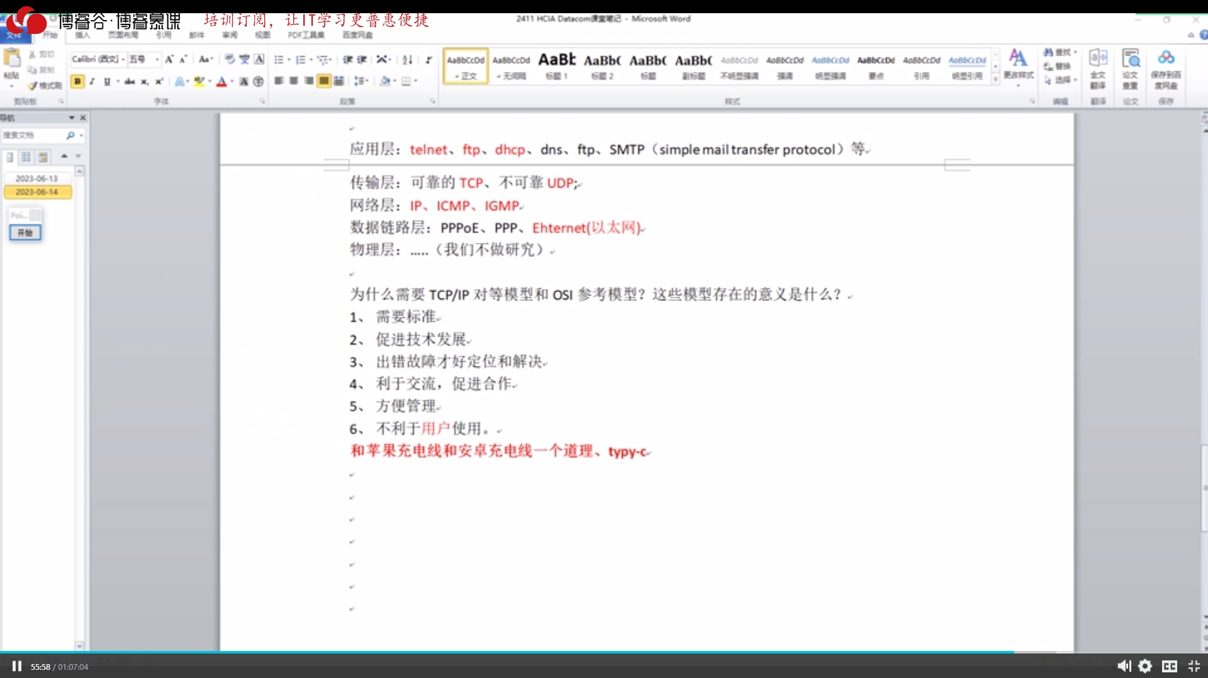Image resolution: width=1208 pixels, height=678 pixels.
Task: Click the 开始 button in navigation pane
Action: (x=25, y=232)
